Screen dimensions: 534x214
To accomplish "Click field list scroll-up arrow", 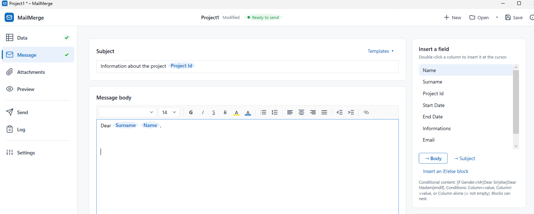I will (x=516, y=67).
